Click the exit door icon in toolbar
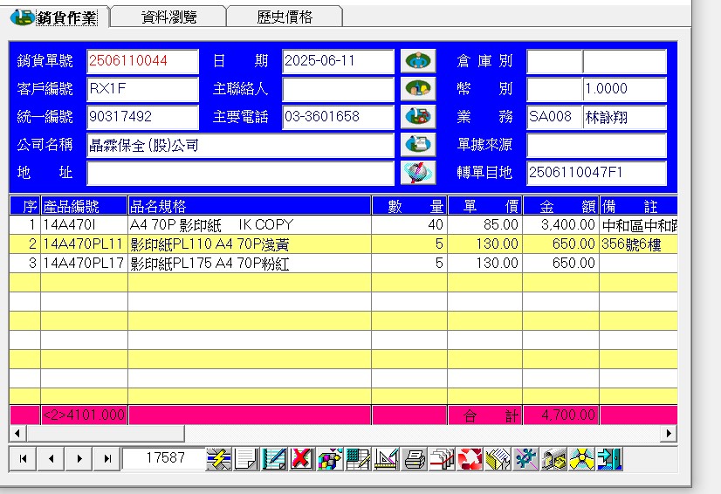 [x=610, y=458]
